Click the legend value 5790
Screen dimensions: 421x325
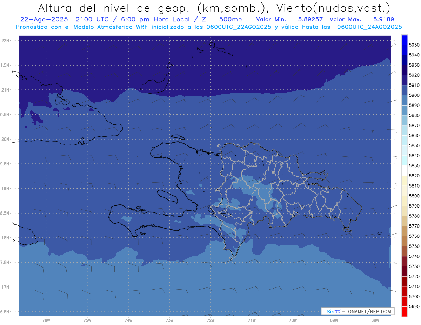pos(414,206)
